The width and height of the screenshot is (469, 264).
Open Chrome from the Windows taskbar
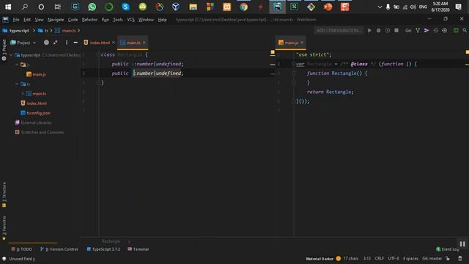click(244, 7)
